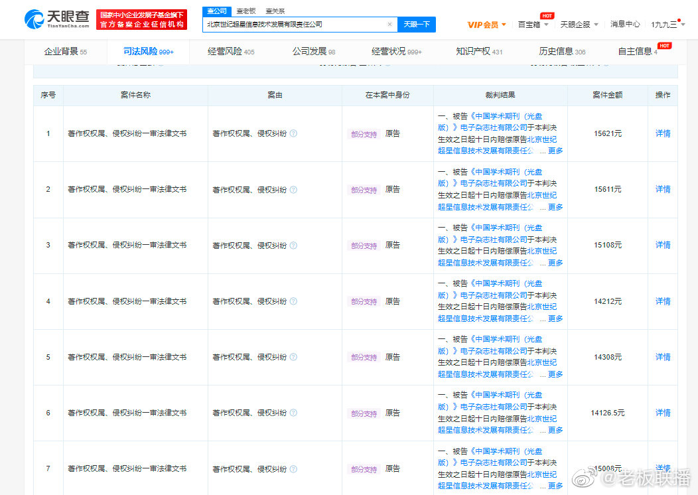Open the VIP会员 dropdown

coord(486,25)
